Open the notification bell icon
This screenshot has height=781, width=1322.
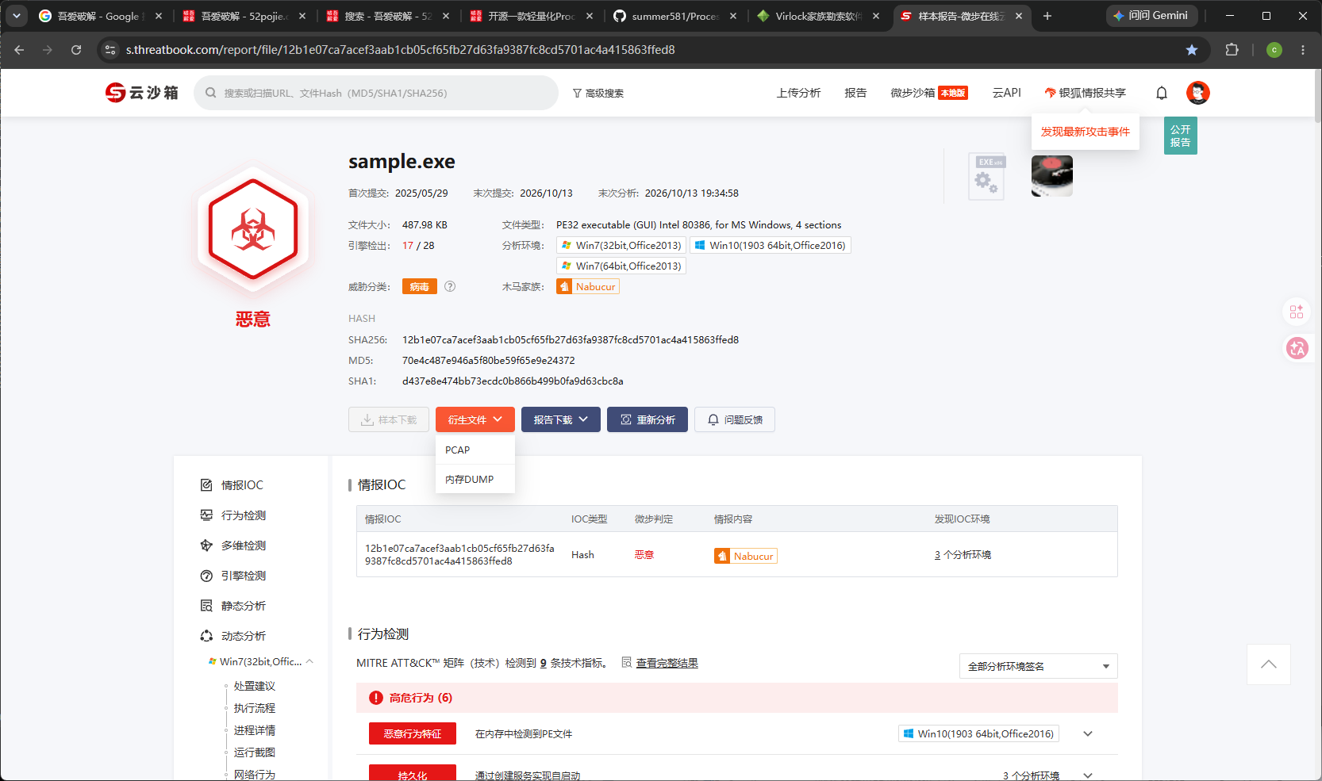(1162, 93)
